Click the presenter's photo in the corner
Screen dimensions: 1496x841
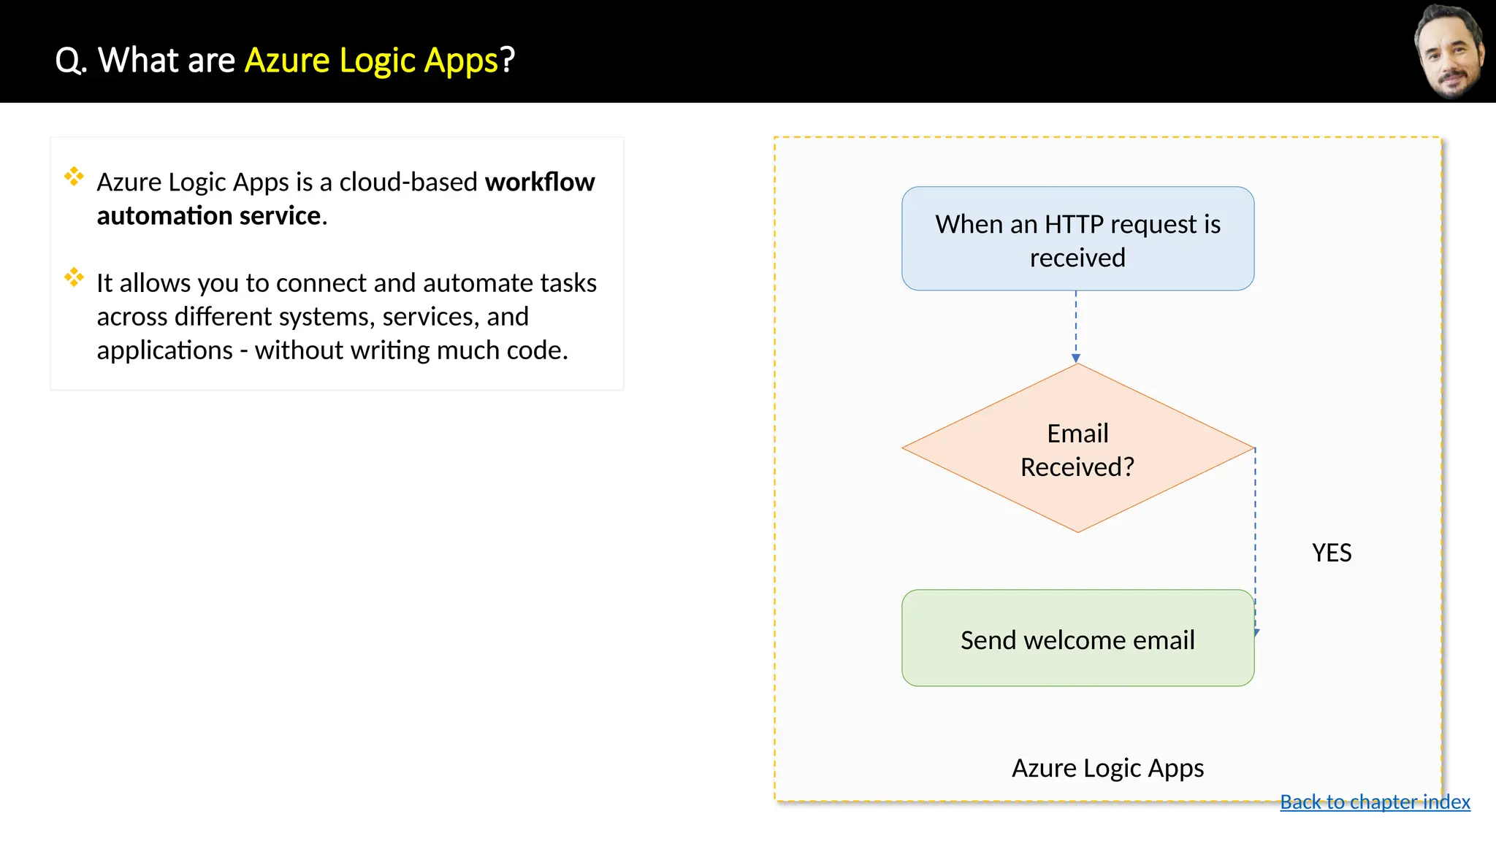tap(1450, 51)
